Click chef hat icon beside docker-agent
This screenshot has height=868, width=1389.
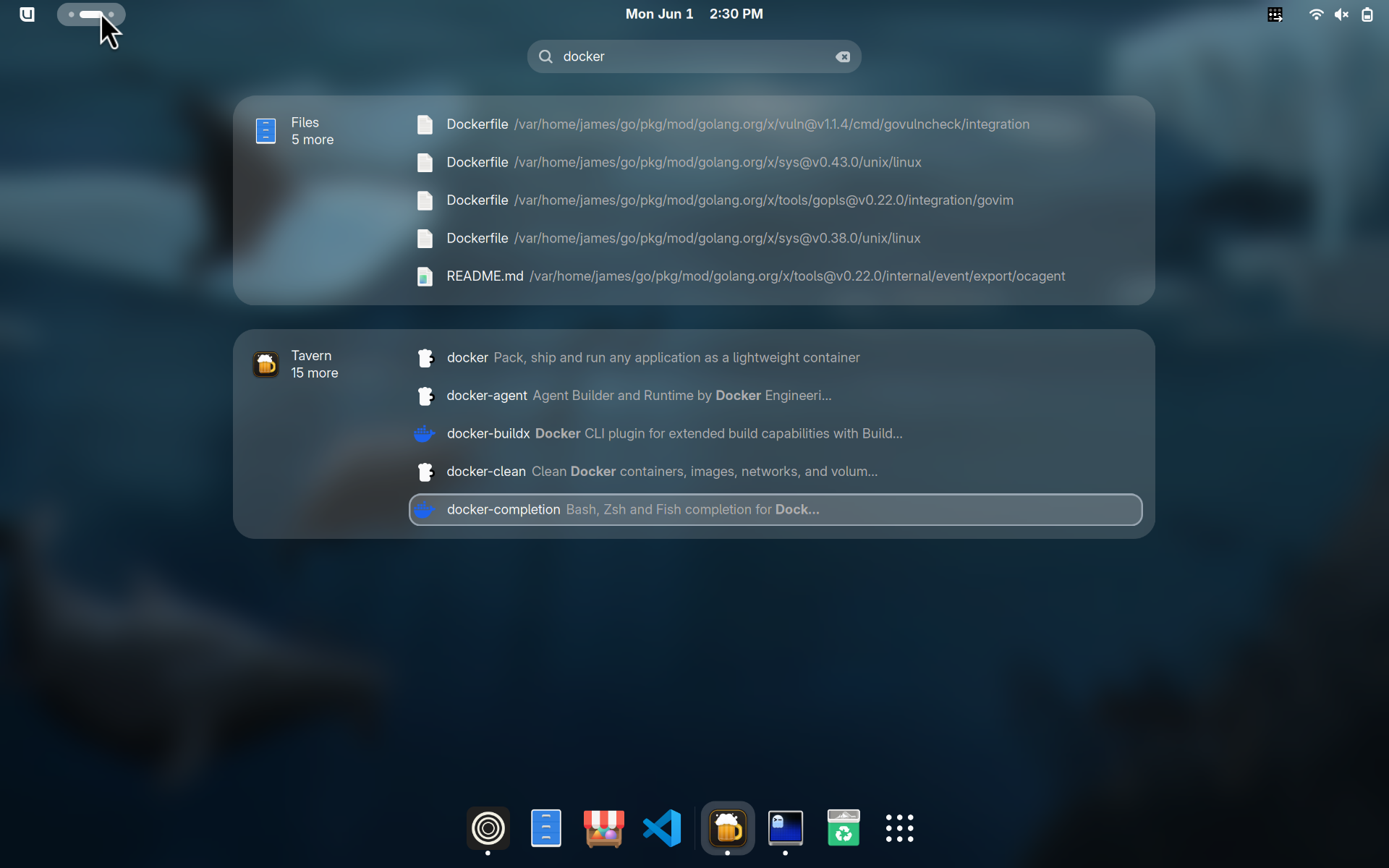(x=425, y=396)
